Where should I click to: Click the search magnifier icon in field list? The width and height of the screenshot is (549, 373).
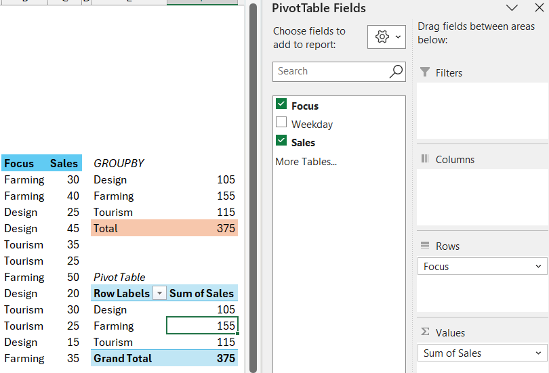coord(396,71)
